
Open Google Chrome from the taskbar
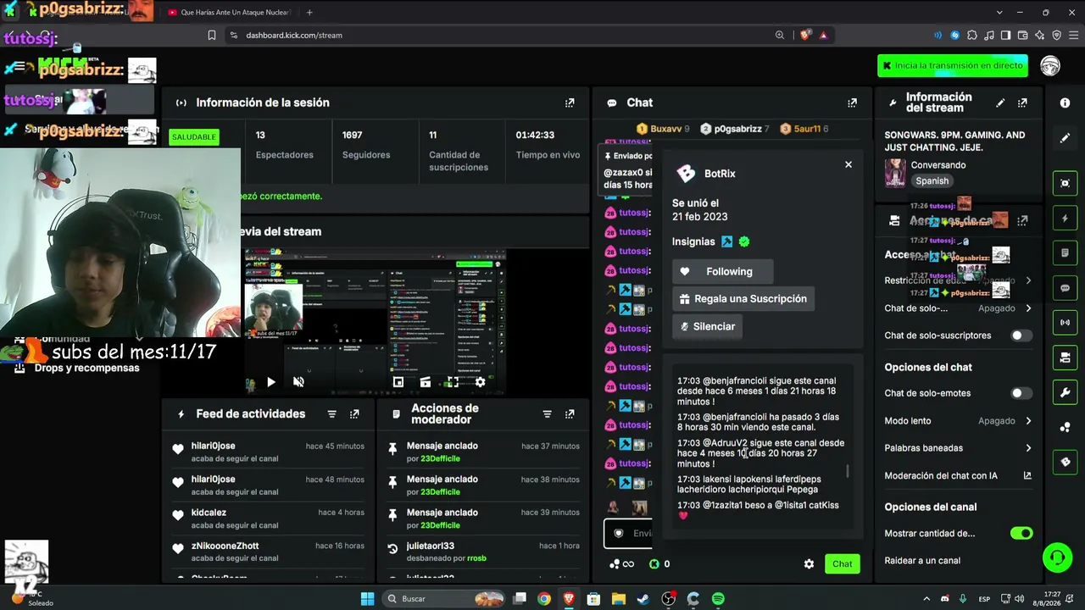[544, 599]
